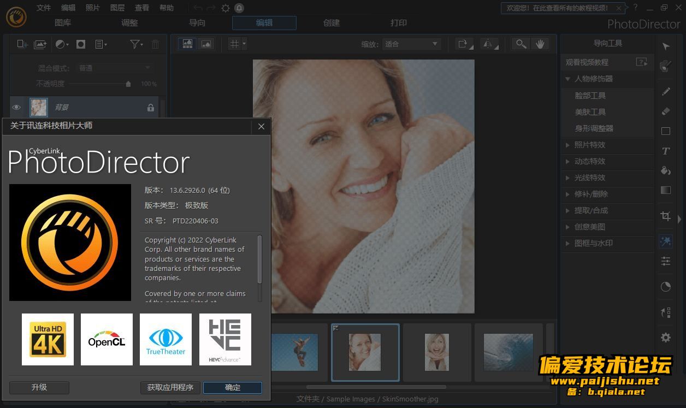Select the wave photo thumbnail in filmstrip

(508, 352)
